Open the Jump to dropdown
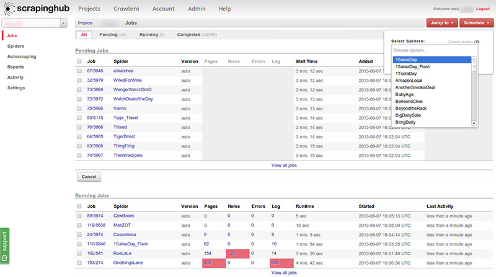 [x=442, y=23]
